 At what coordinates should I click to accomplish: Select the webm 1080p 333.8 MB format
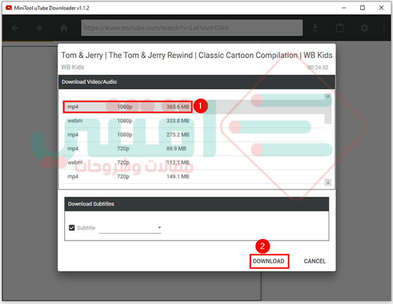pos(193,121)
